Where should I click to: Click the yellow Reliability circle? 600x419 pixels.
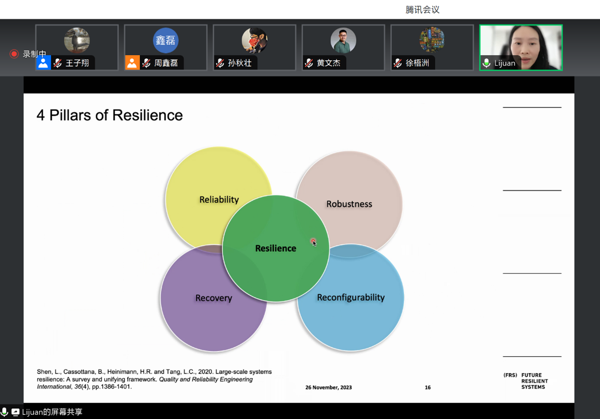coord(208,180)
